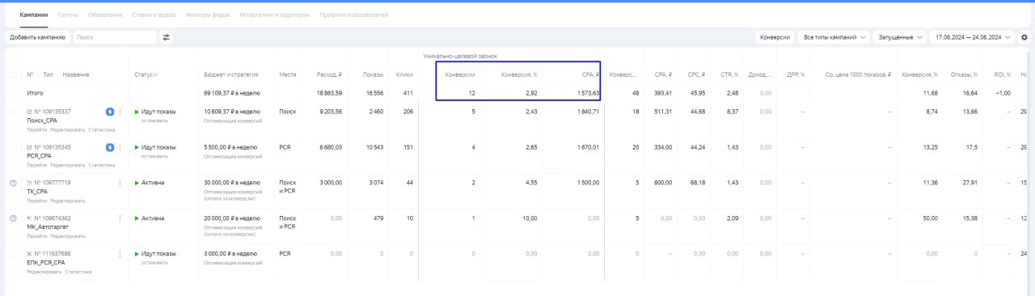Screen dimensions: 1035x296
Task: Click Редактировать link under РСЯ_CPA
Action: click(68, 165)
